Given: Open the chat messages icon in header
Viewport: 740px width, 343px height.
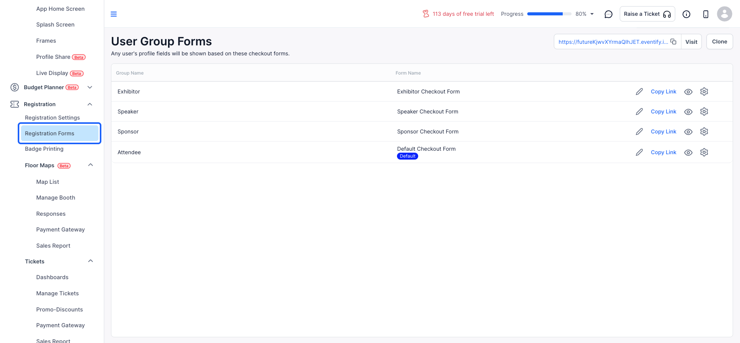Looking at the screenshot, I should pyautogui.click(x=609, y=14).
